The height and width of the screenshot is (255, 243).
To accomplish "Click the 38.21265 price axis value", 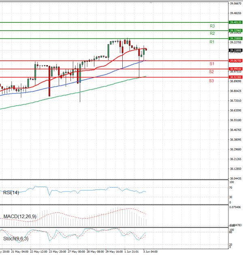I will pyautogui.click(x=236, y=159).
